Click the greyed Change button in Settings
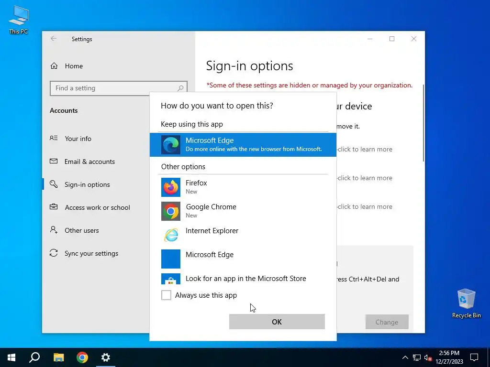Image resolution: width=490 pixels, height=367 pixels. 387,322
